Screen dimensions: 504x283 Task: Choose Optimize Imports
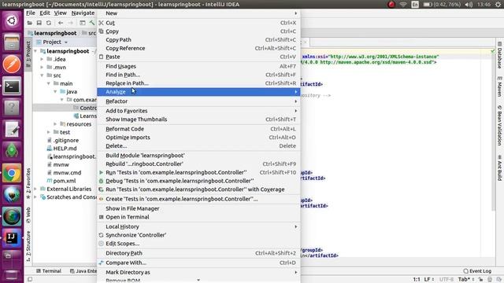[198, 138]
